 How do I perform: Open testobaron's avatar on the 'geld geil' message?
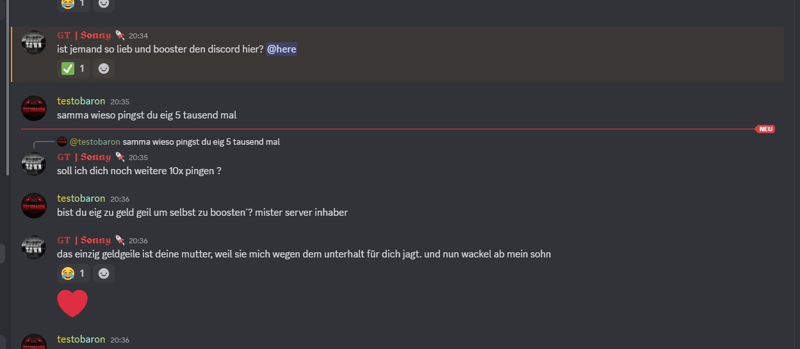click(x=34, y=206)
